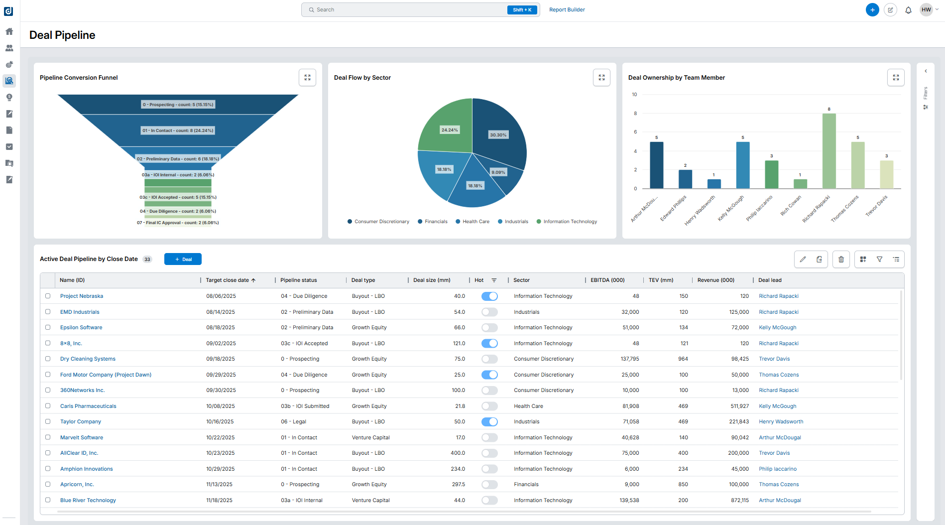Open the Hot column filter menu

tap(494, 280)
